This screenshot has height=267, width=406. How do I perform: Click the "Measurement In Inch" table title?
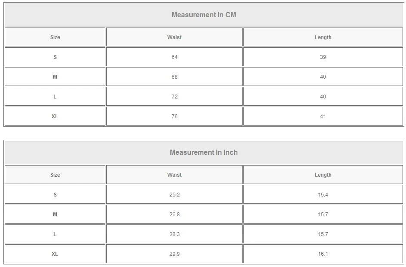tap(204, 152)
